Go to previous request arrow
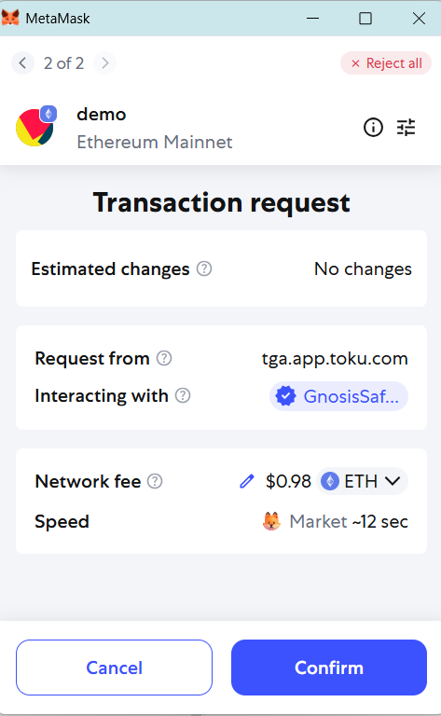Image resolution: width=441 pixels, height=716 pixels. pyautogui.click(x=22, y=63)
